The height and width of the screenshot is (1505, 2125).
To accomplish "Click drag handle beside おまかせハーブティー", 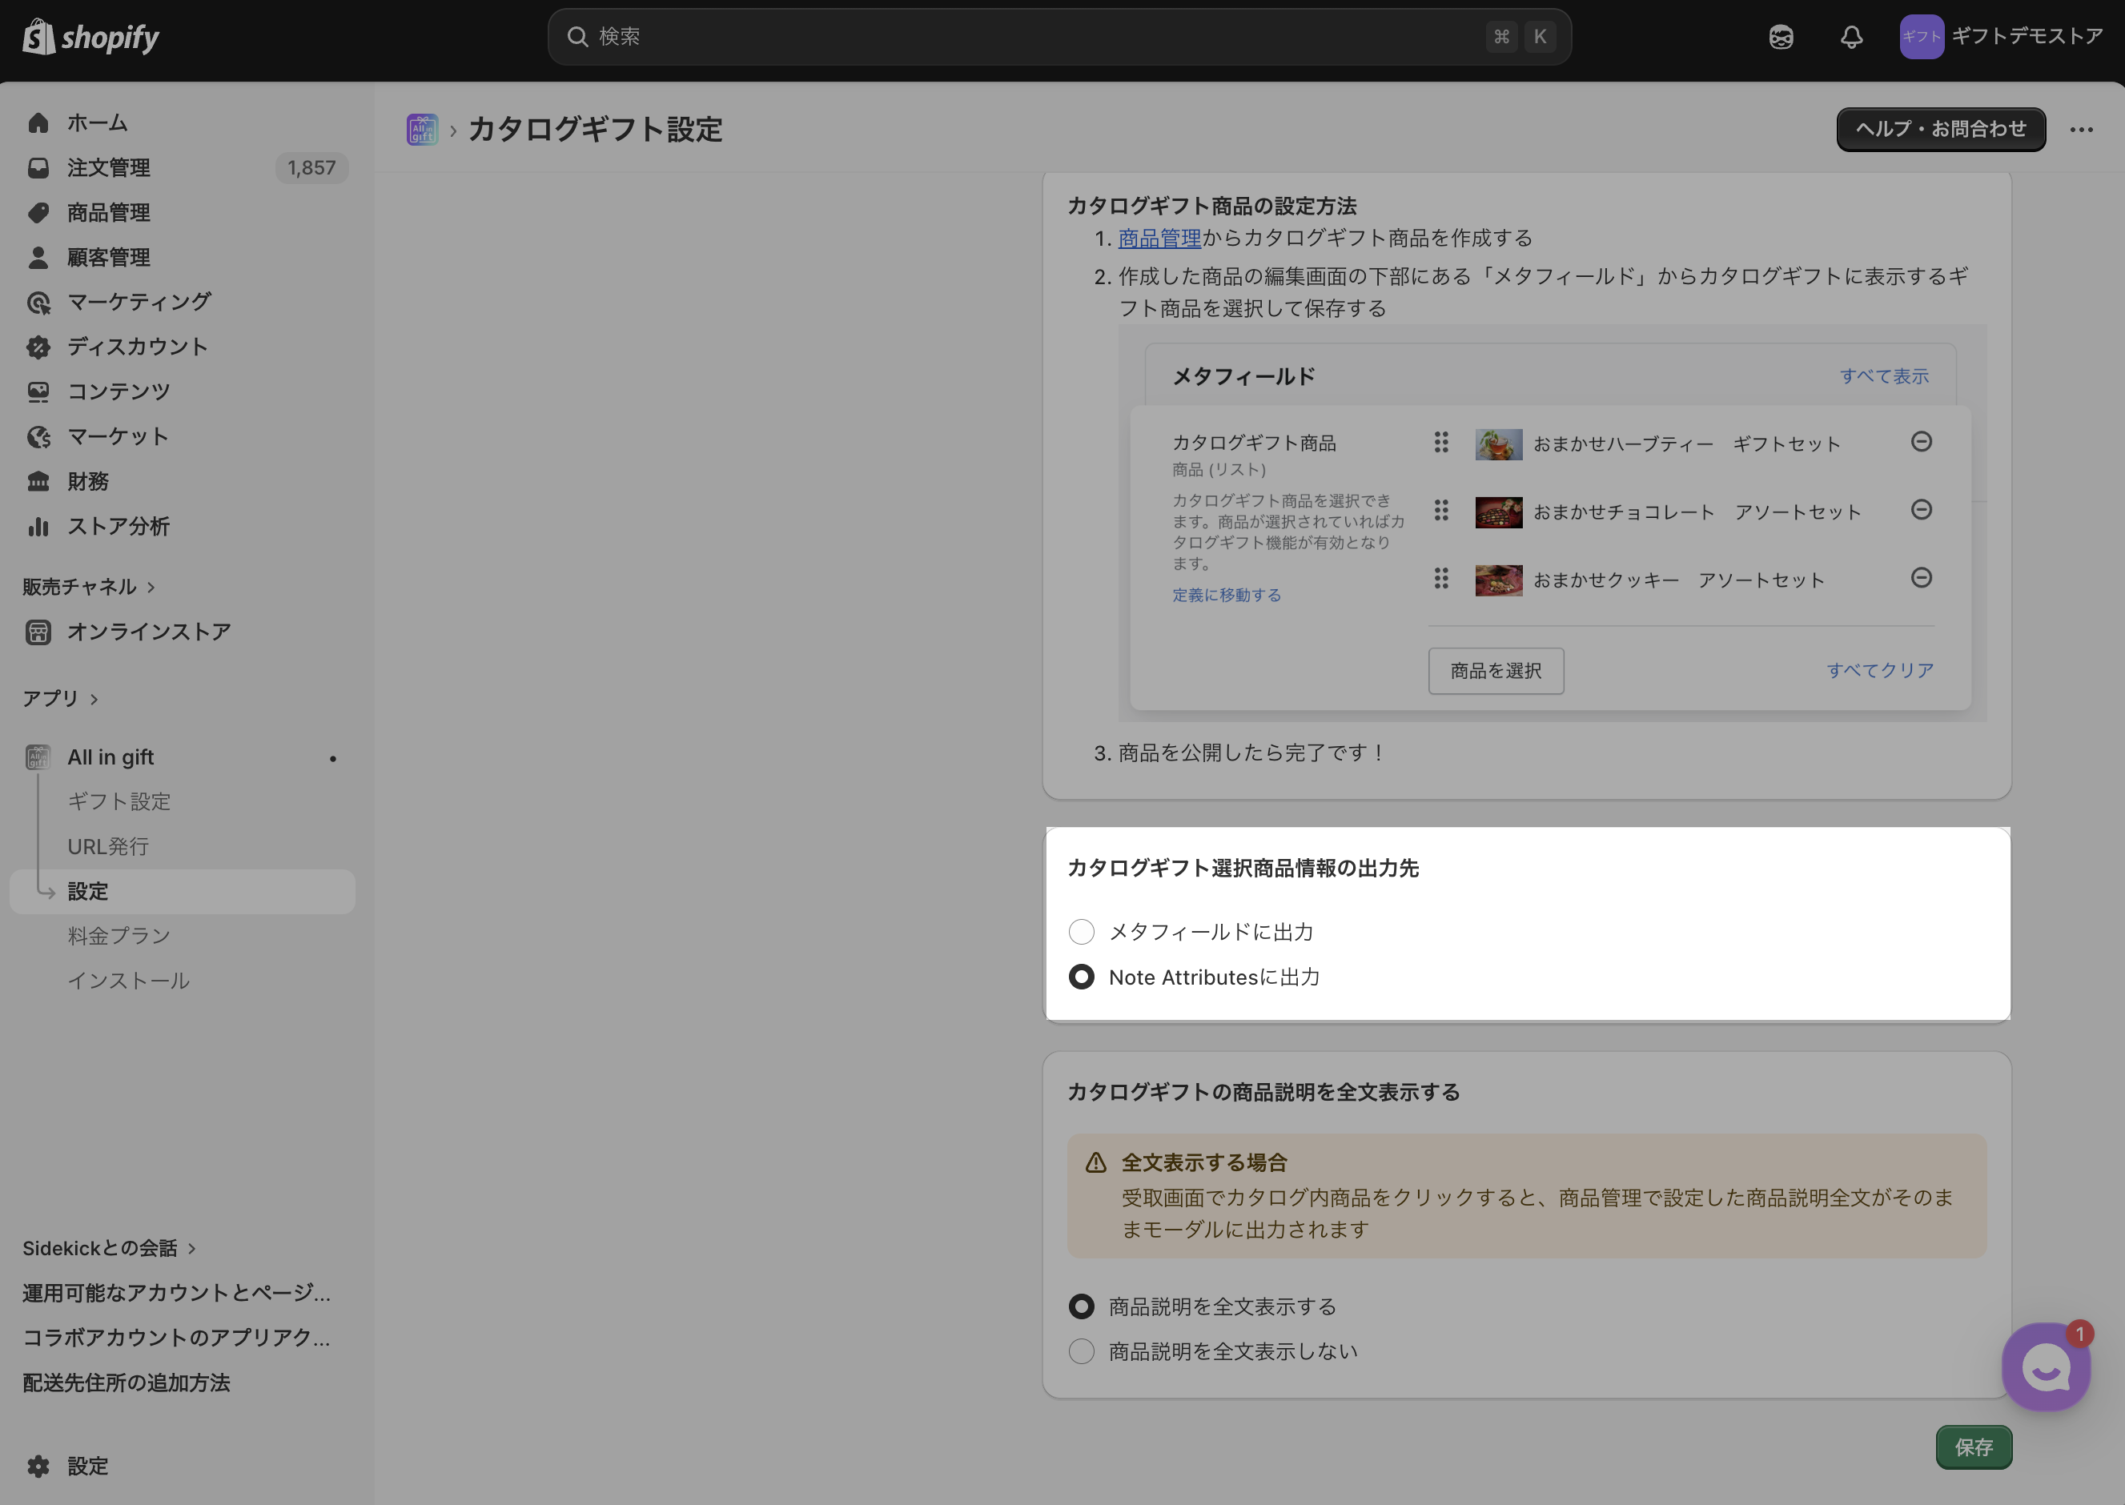I will 1440,443.
